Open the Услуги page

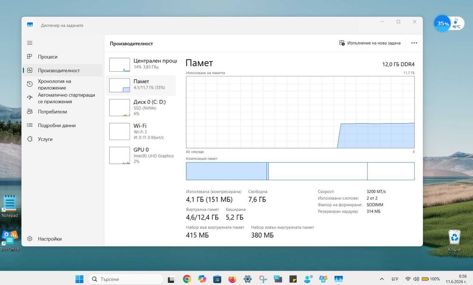coord(63,139)
